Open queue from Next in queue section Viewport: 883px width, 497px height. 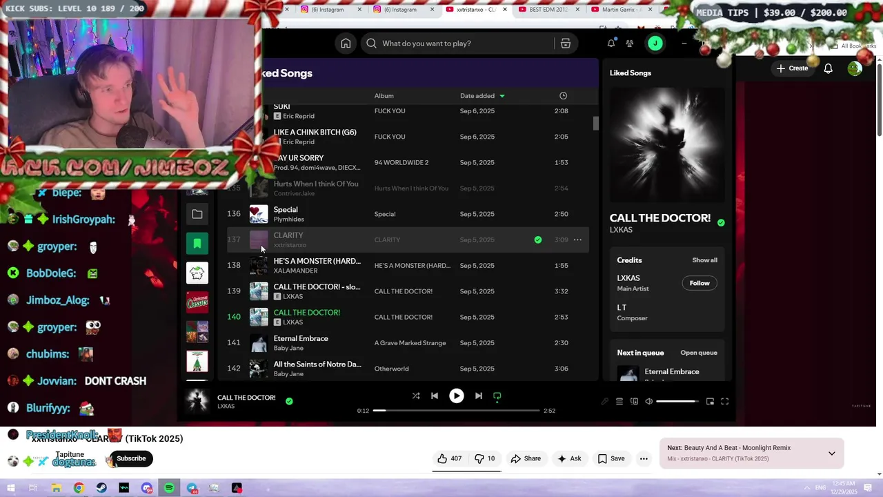tap(699, 353)
